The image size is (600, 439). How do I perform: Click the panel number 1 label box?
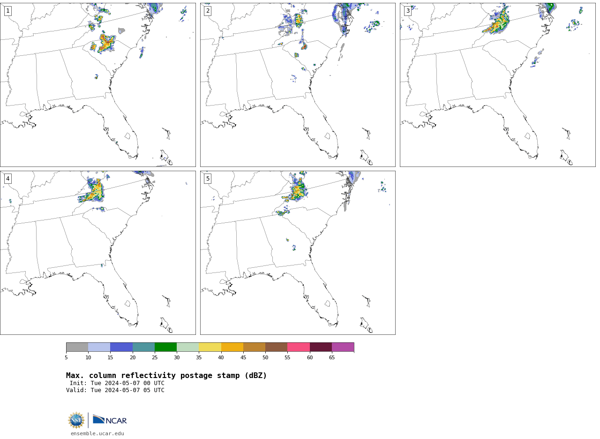click(8, 11)
